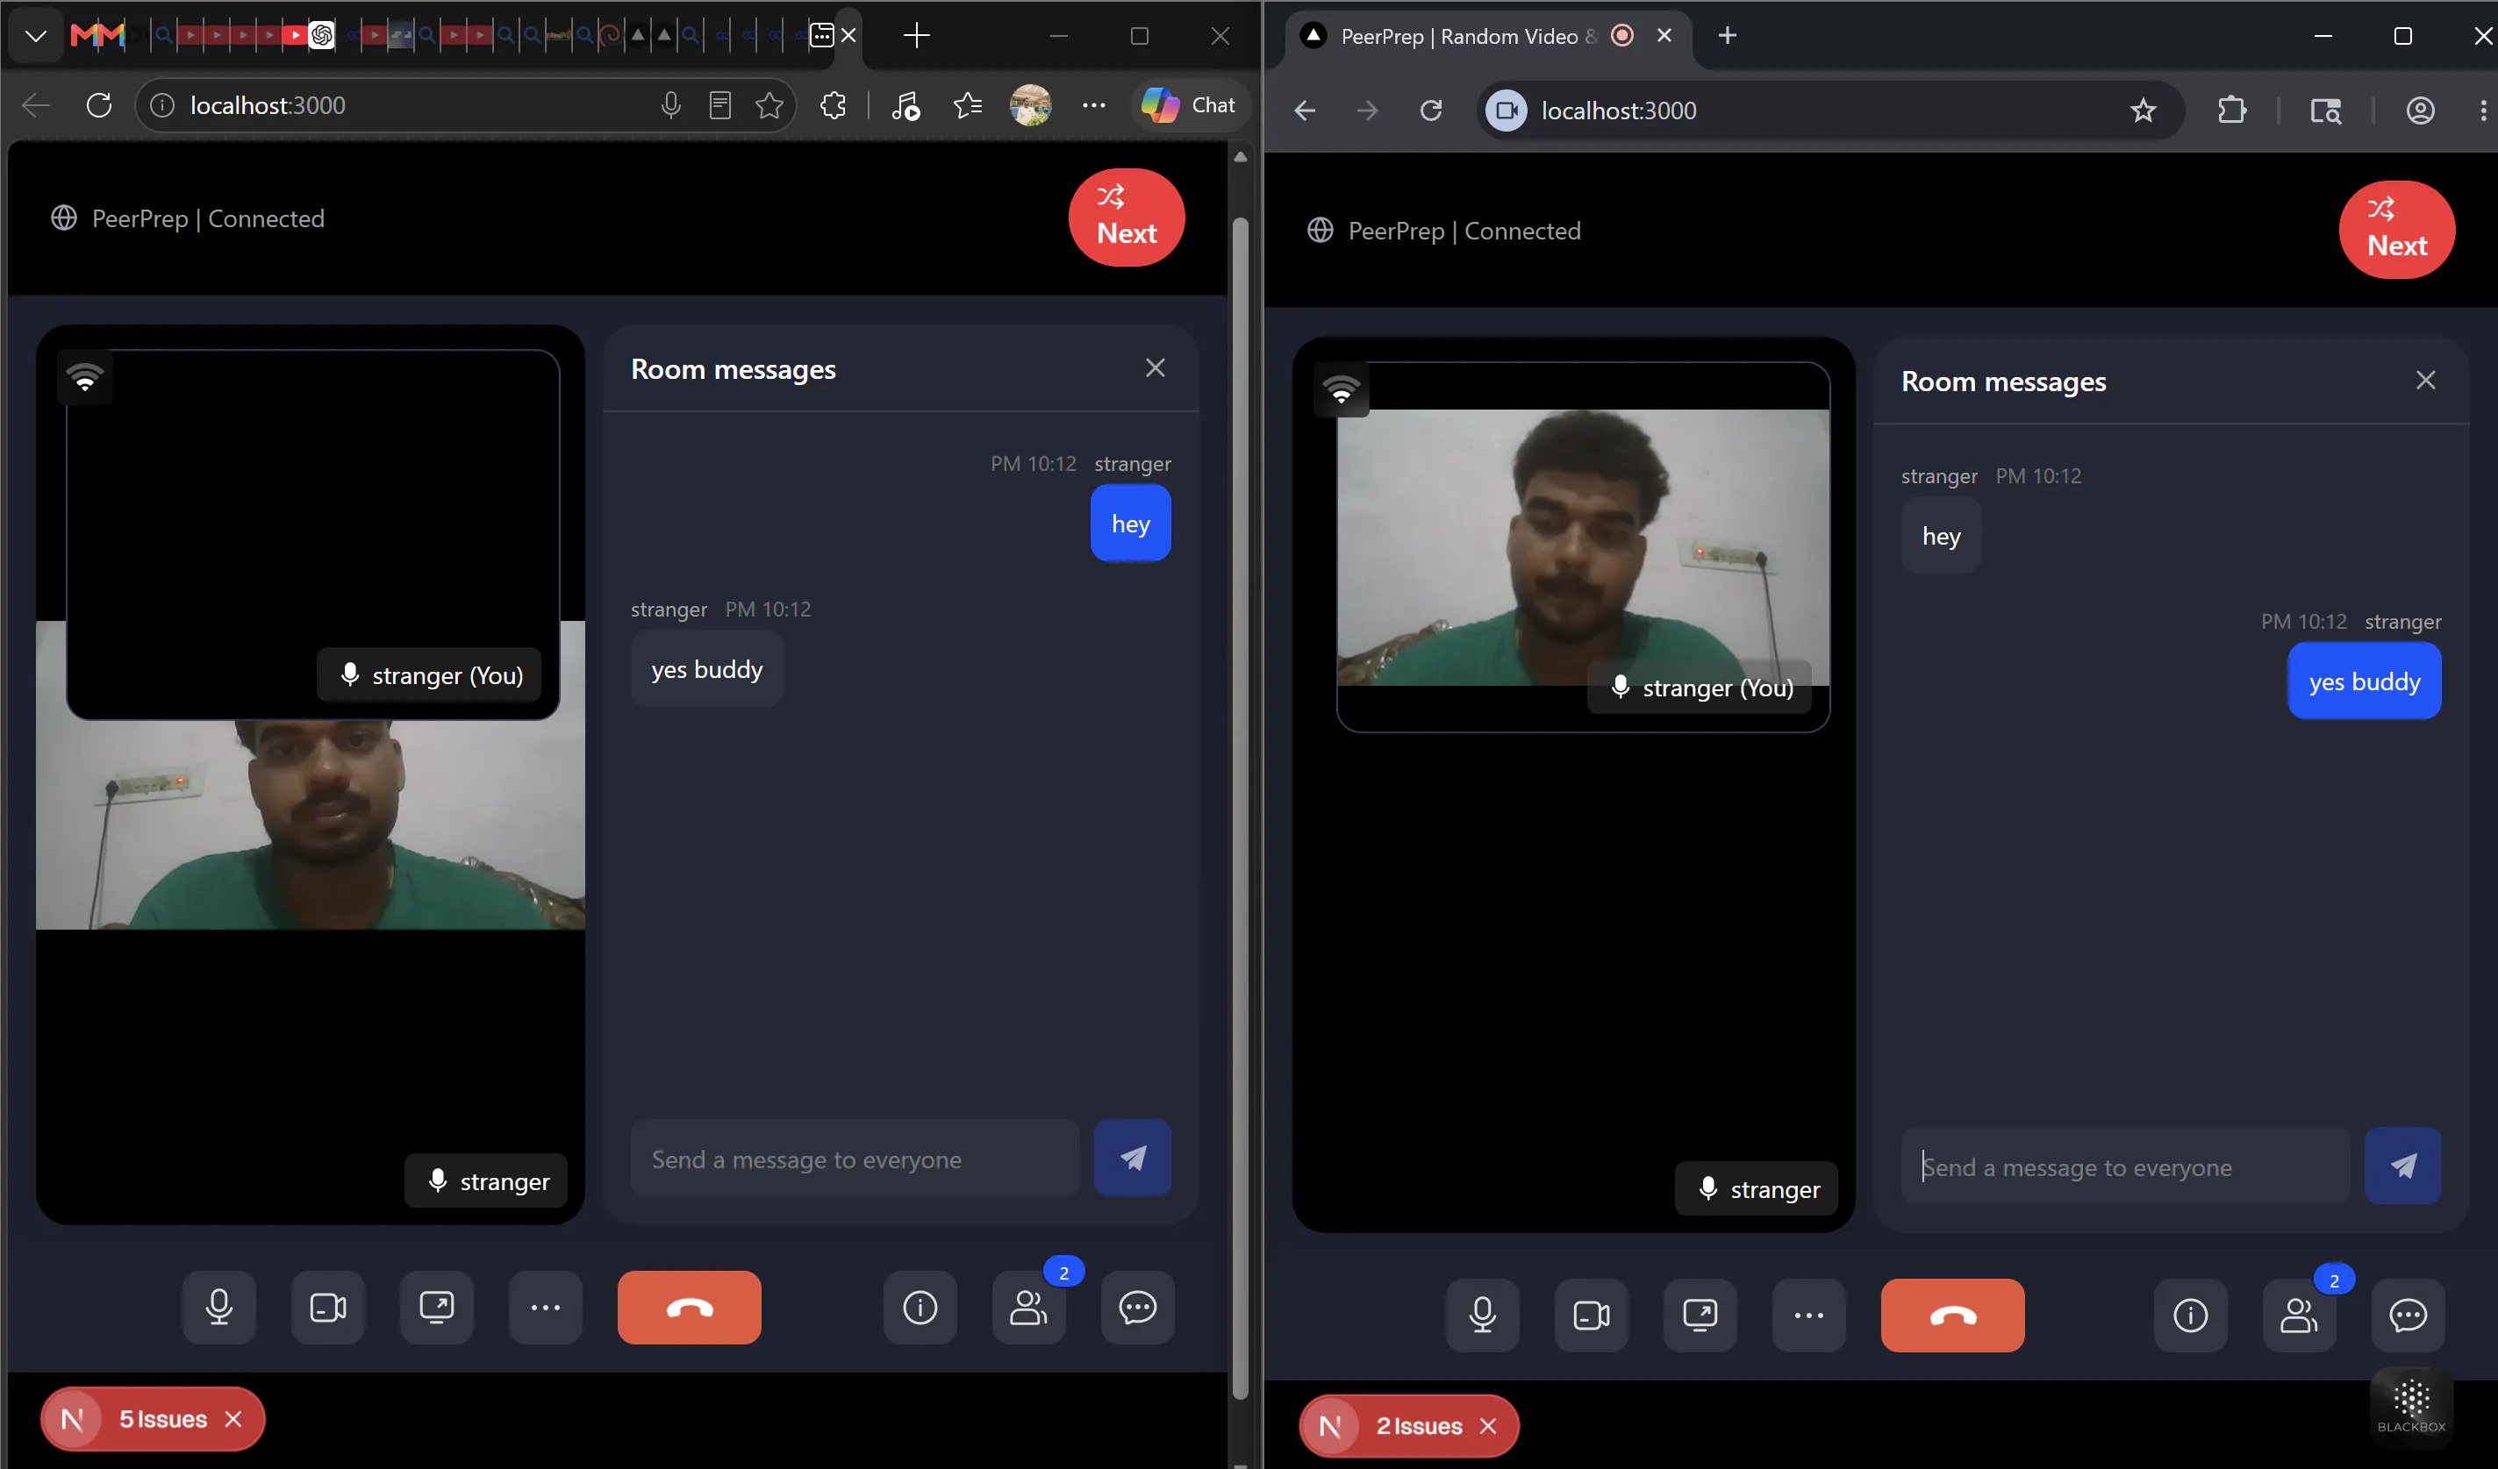2498x1469 pixels.
Task: Open more options in left window toolbar
Action: (546, 1308)
